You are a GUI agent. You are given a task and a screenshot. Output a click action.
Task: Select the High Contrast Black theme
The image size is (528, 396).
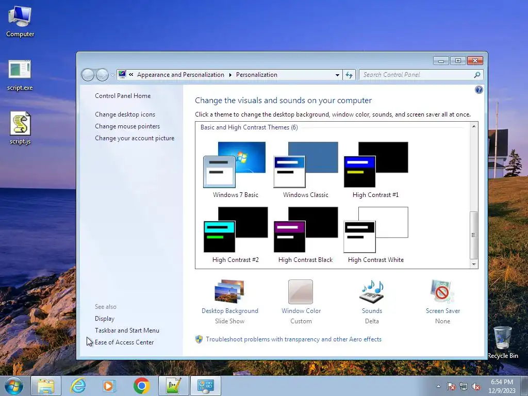[x=305, y=235]
